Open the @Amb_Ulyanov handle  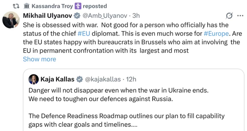pos(105,15)
